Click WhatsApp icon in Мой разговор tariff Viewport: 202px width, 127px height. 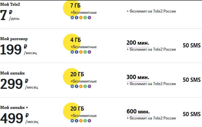[85, 52]
